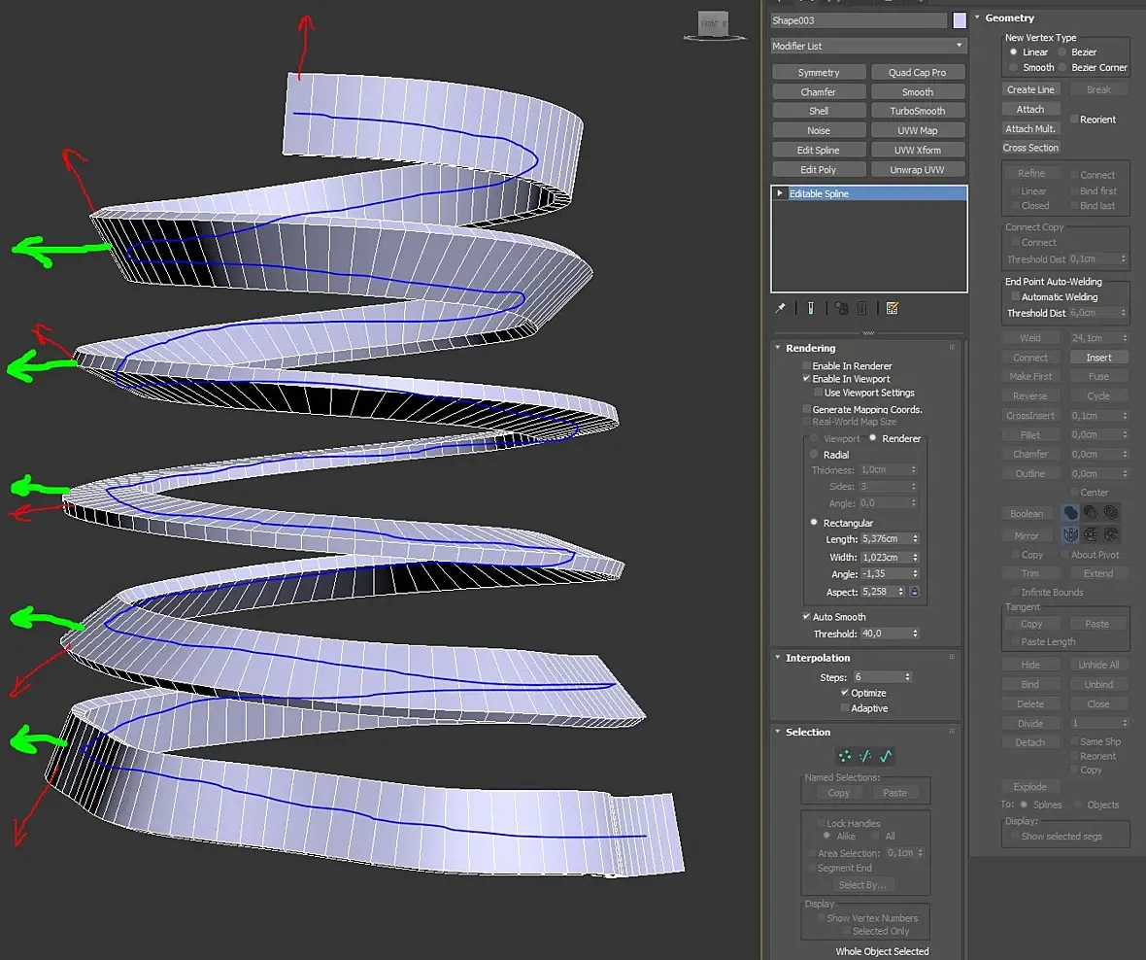Toggle Show End Result test-tube icon

pos(809,308)
